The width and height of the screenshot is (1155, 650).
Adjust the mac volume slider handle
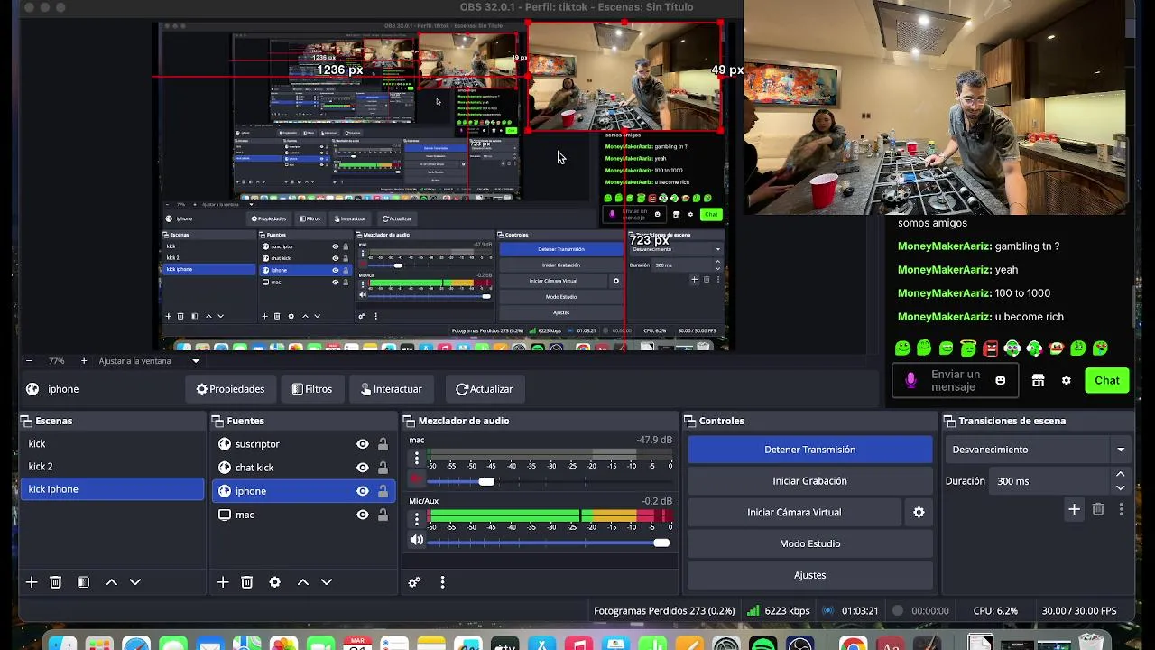(x=486, y=481)
